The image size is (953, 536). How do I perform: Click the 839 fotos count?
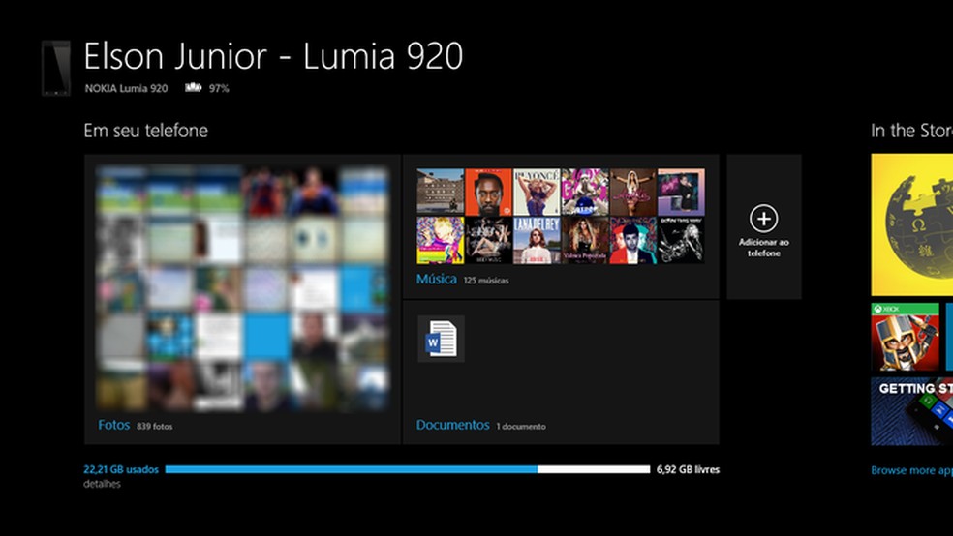click(x=154, y=426)
